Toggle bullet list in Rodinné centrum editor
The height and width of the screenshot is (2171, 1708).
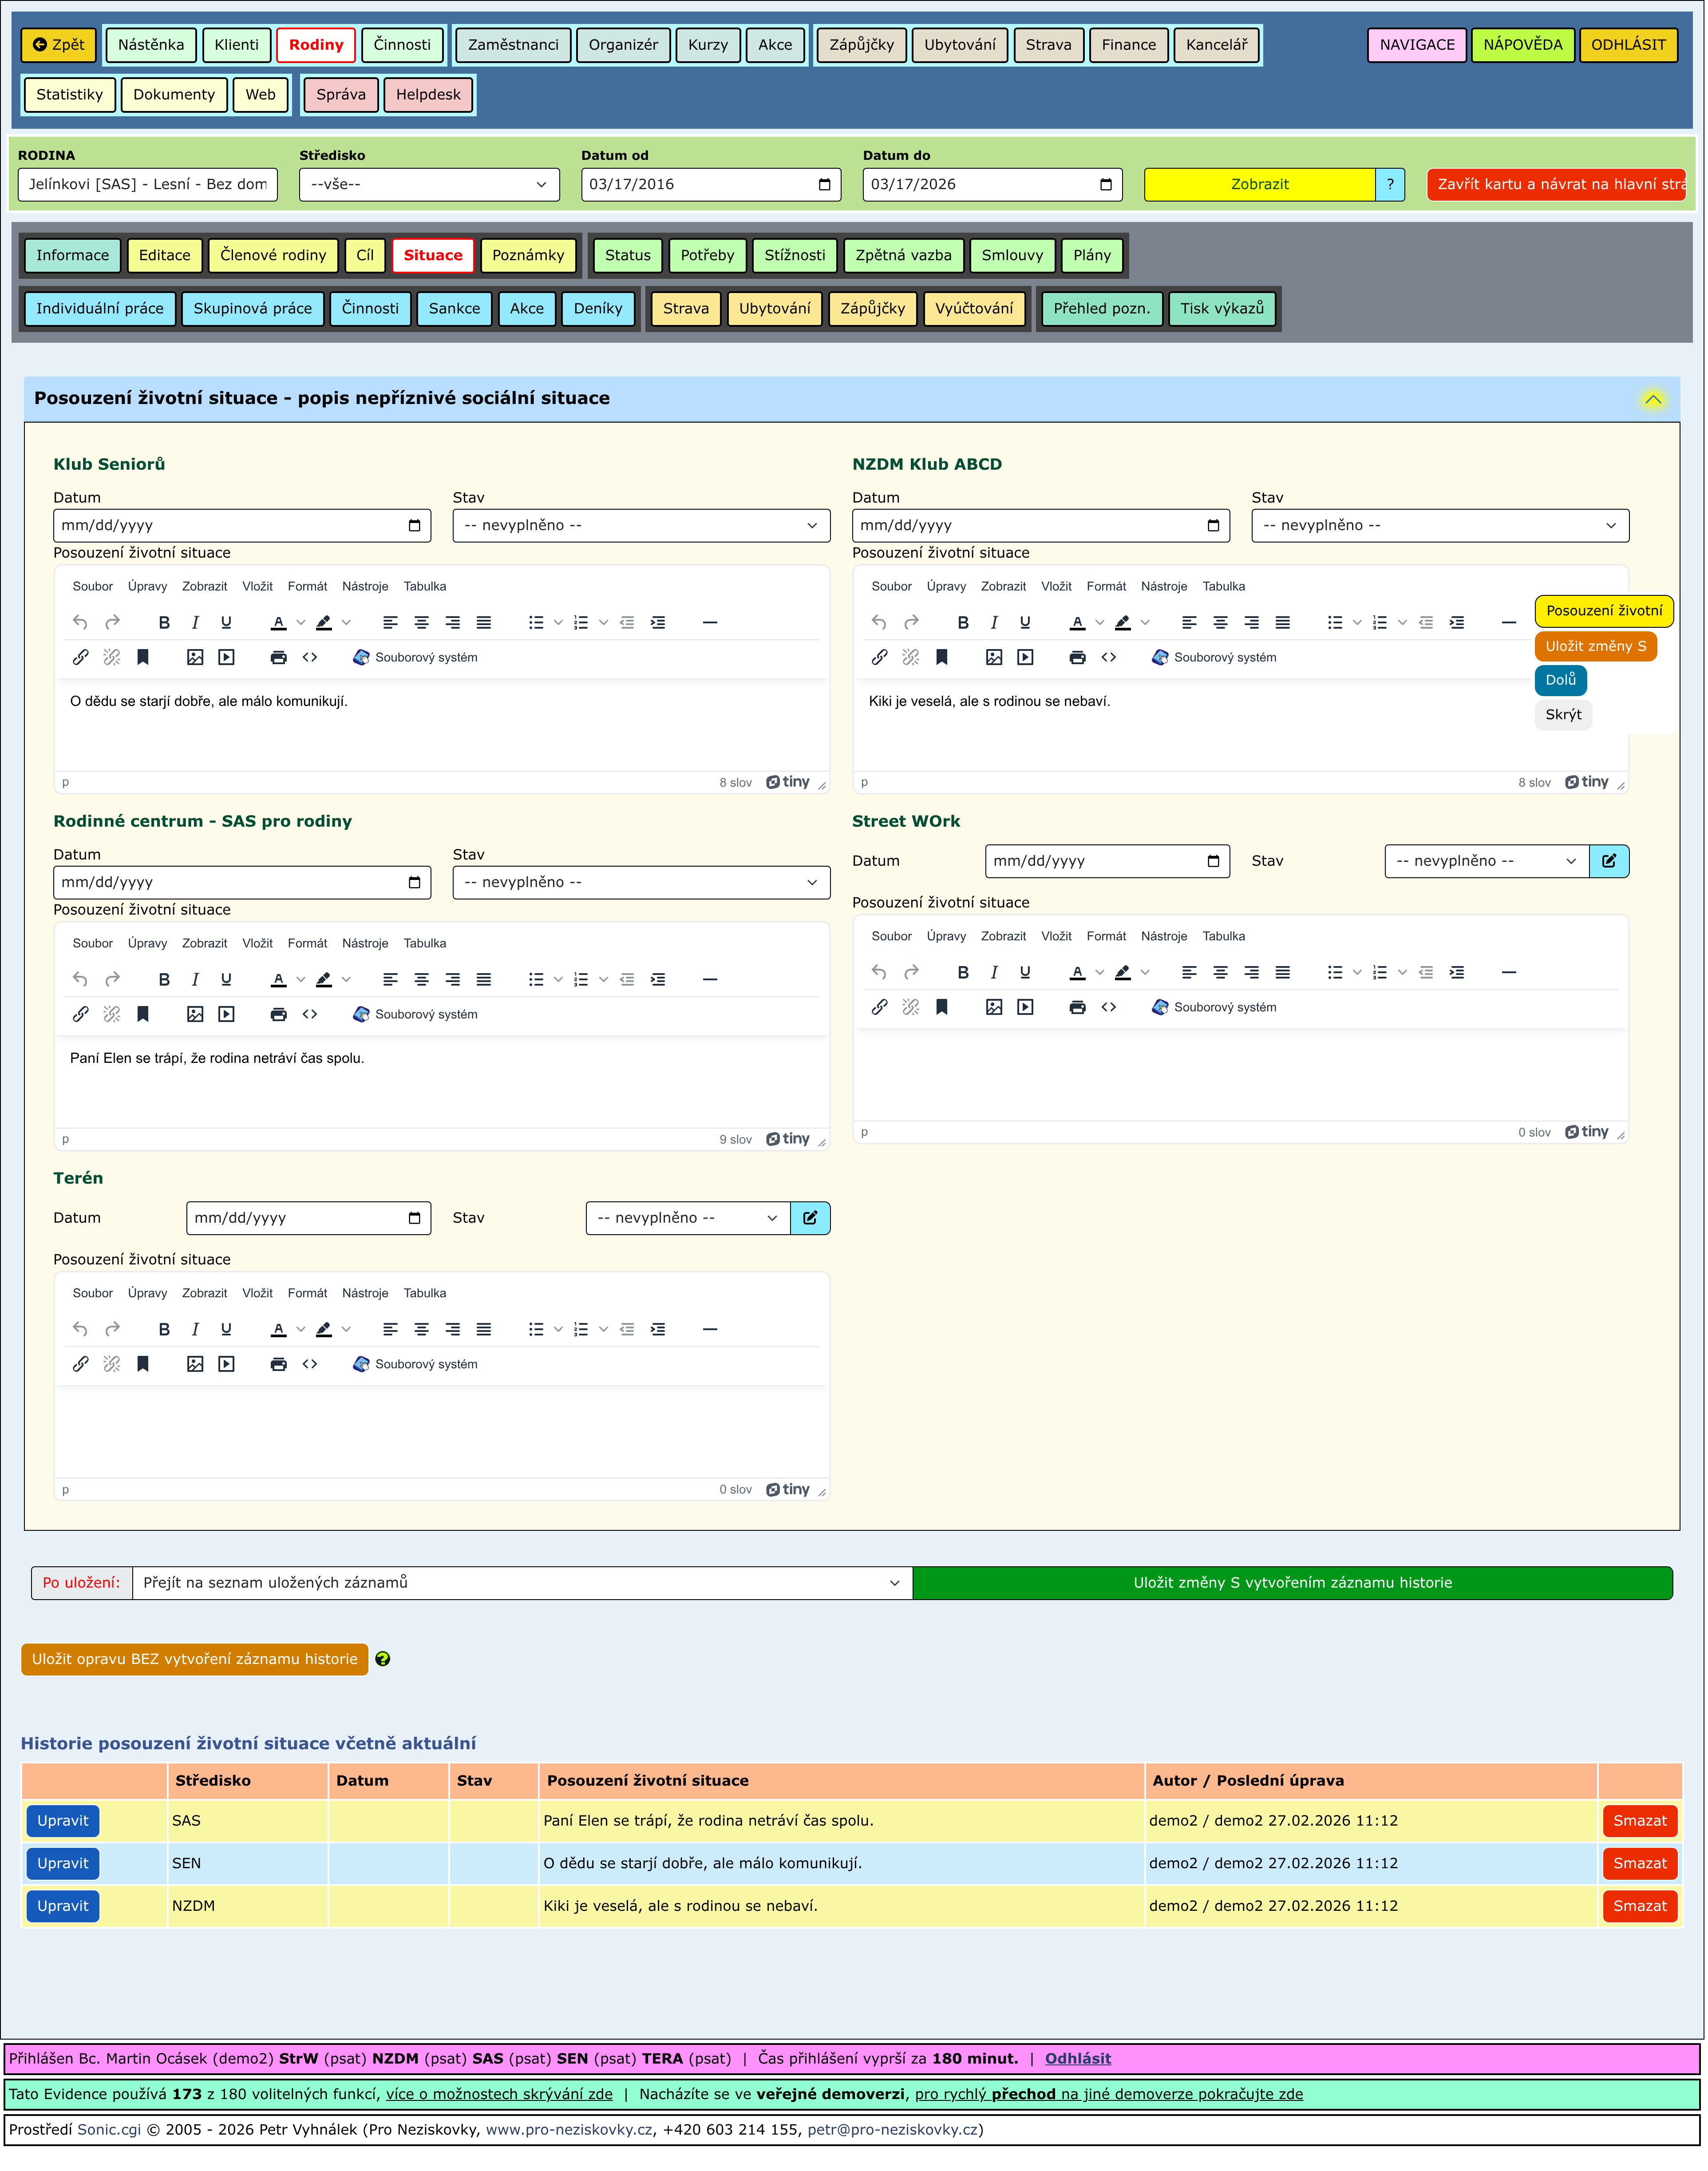[x=536, y=980]
